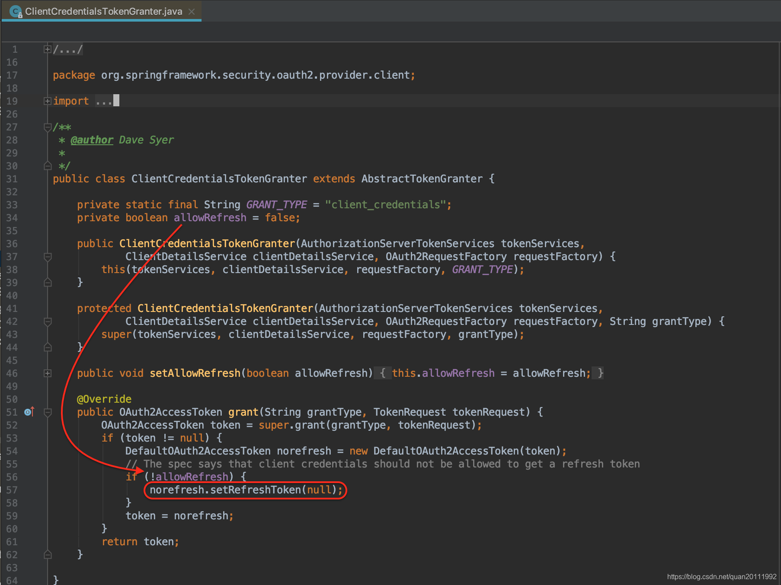Place the caret on the GRANT_TYPE constant
The height and width of the screenshot is (585, 781).
[x=276, y=204]
